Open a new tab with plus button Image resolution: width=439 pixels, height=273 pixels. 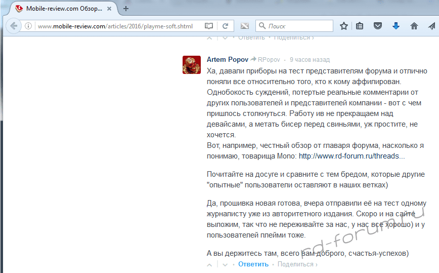pyautogui.click(x=126, y=9)
